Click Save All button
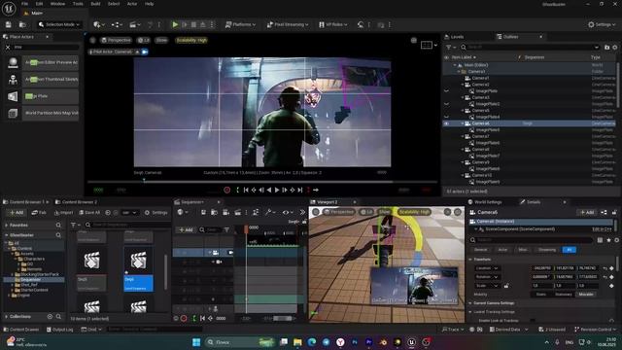 [x=88, y=213]
